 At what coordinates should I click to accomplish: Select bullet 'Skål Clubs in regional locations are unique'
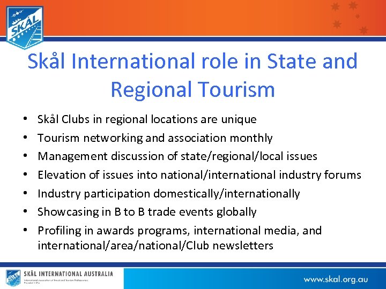click(147, 119)
